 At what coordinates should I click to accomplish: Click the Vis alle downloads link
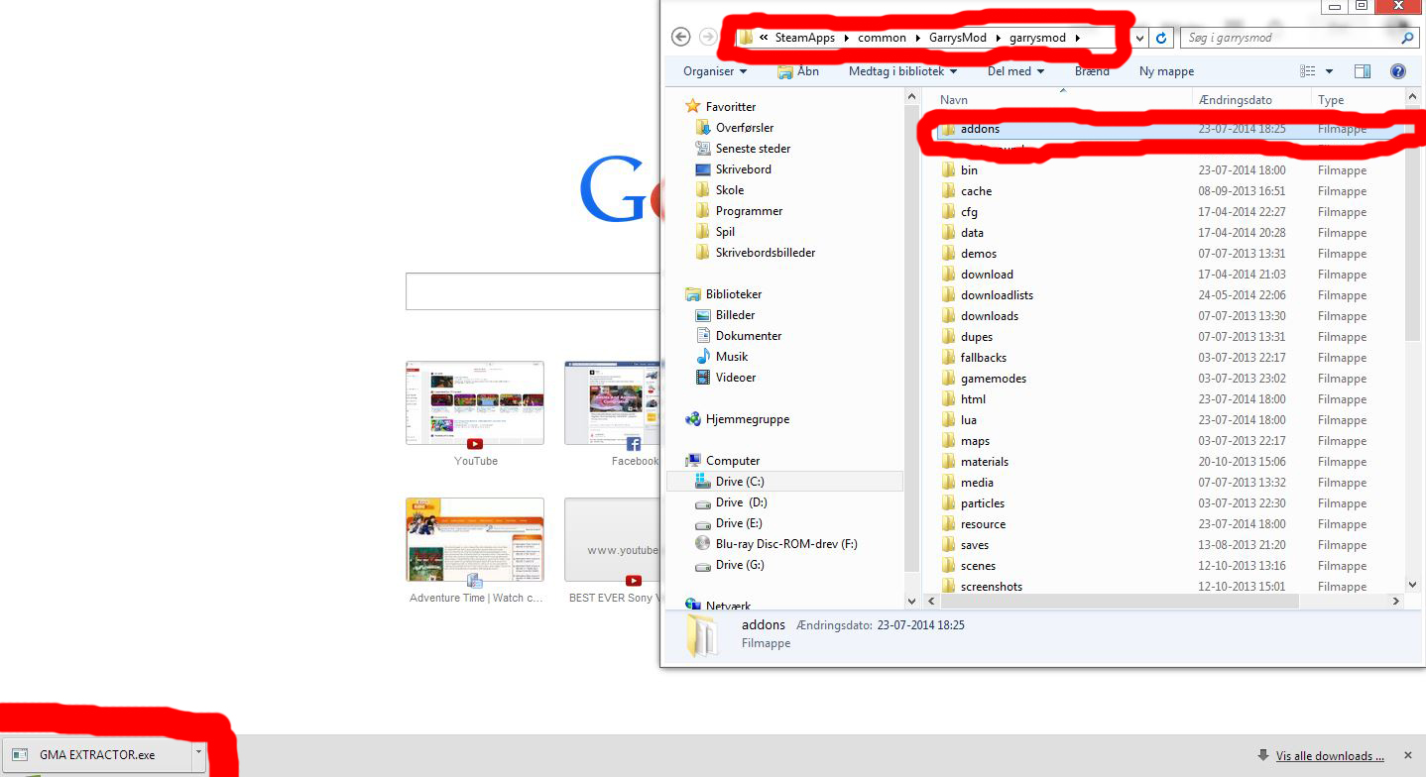point(1330,756)
